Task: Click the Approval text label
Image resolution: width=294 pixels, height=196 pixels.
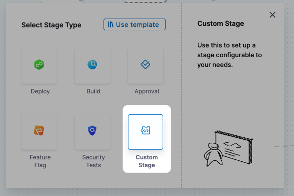Action: point(147,91)
